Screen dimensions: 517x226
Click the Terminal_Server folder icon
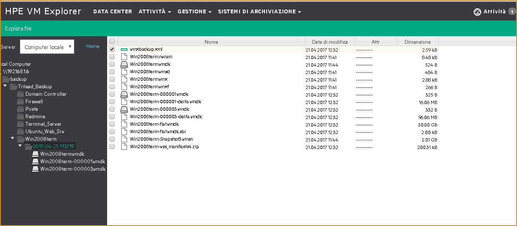pyautogui.click(x=20, y=124)
